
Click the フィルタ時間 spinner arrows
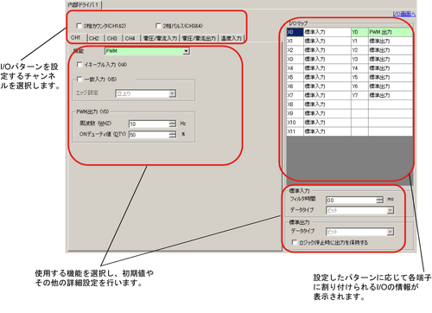tap(380, 200)
